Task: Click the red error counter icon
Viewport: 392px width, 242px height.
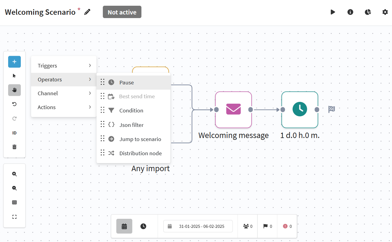Action: click(285, 226)
